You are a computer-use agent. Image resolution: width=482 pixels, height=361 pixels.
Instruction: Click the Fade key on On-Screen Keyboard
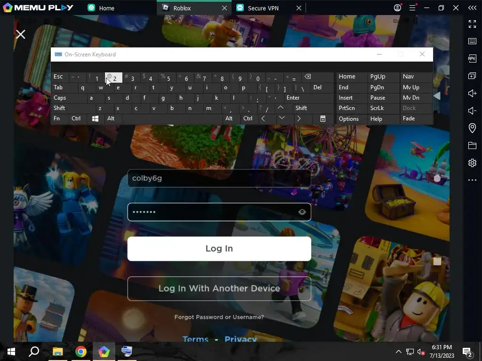click(x=416, y=118)
